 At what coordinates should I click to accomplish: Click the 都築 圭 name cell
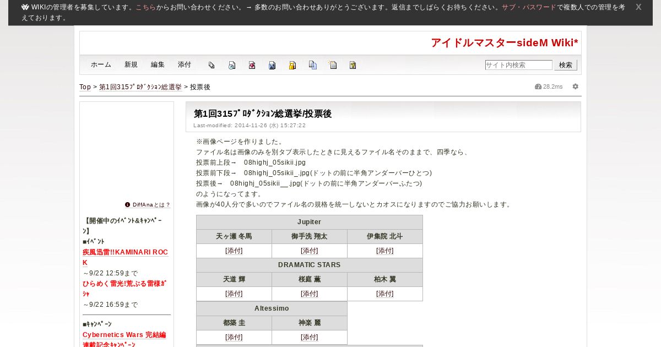[234, 323]
